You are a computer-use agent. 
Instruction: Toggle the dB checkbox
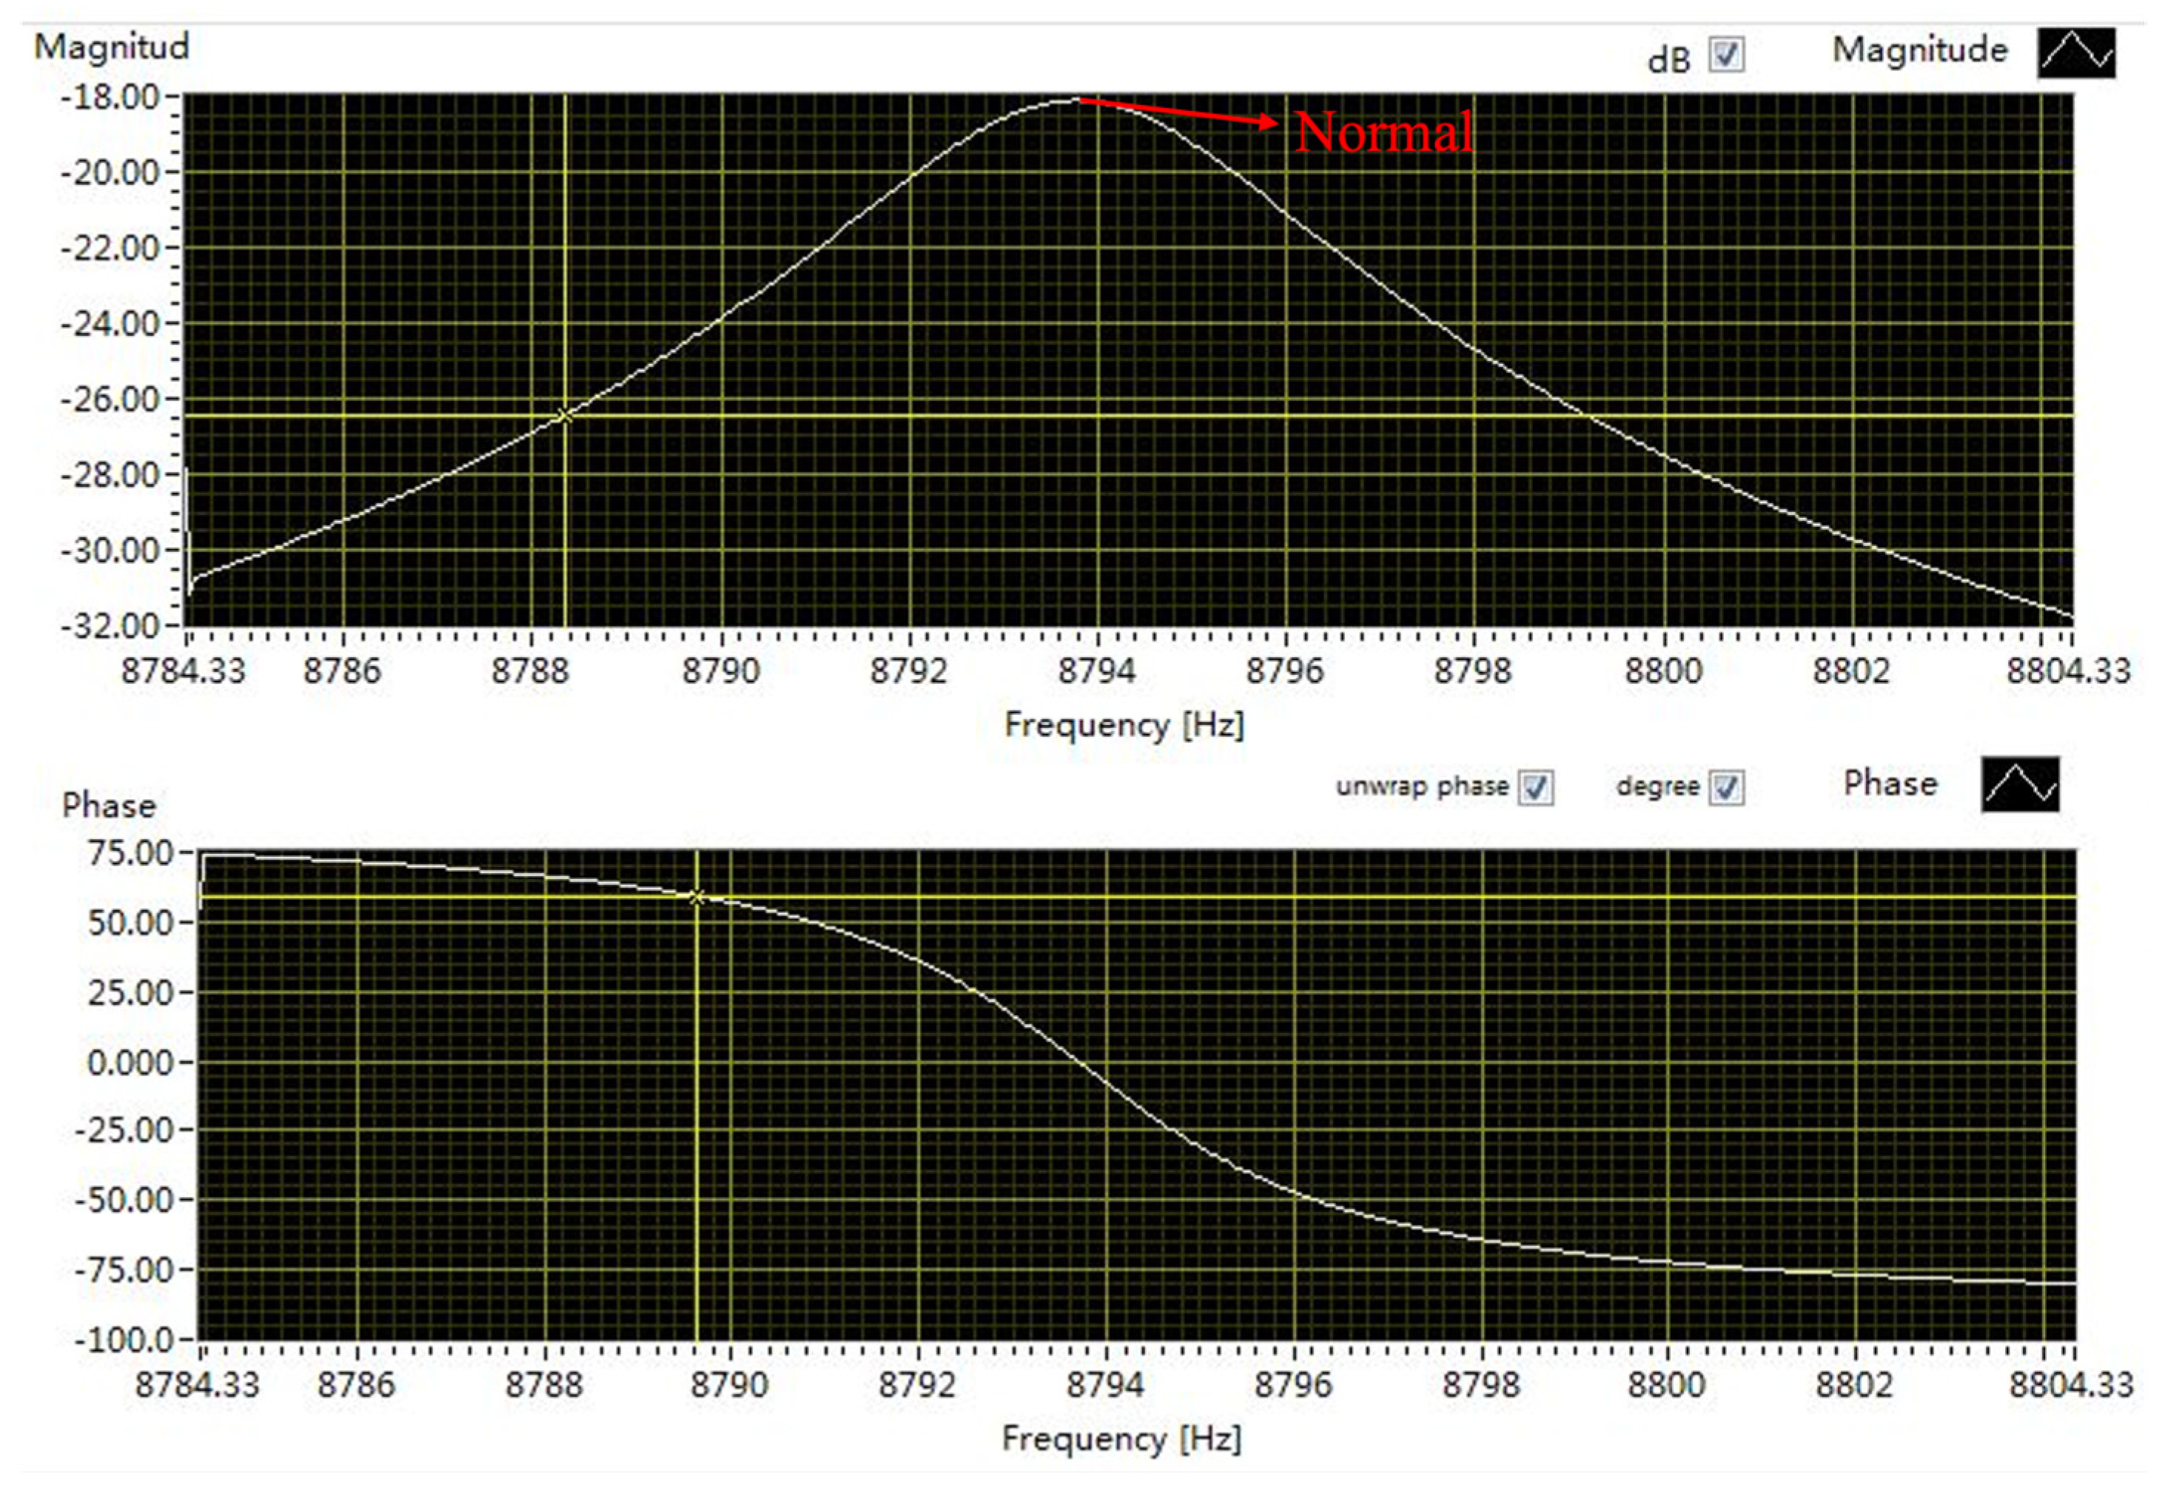(1726, 54)
